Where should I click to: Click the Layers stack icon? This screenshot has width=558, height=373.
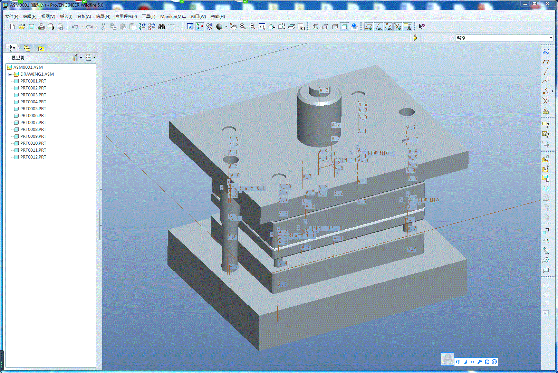[291, 27]
